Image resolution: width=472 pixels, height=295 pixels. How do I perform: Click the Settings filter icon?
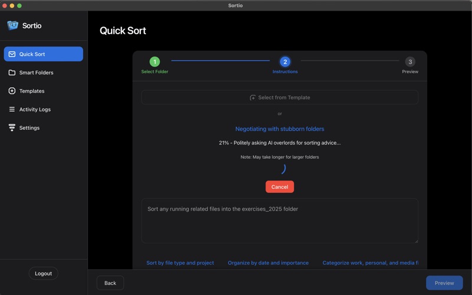[12, 127]
